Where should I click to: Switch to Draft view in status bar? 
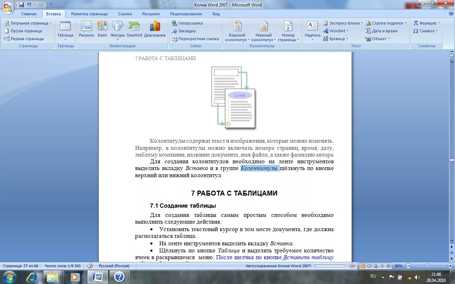coord(389,266)
